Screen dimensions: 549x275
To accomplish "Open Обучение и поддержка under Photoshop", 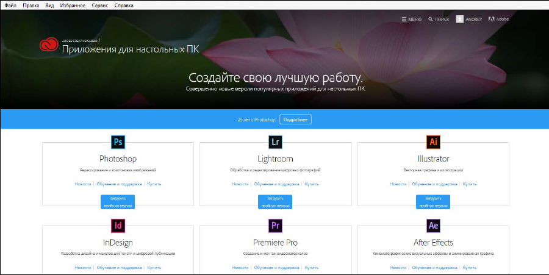I will click(120, 184).
